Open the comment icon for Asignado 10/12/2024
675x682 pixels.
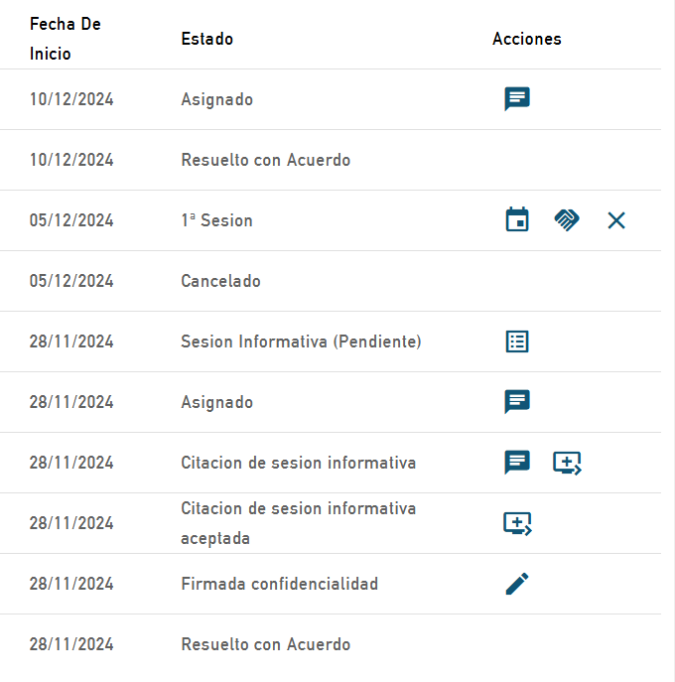[517, 99]
